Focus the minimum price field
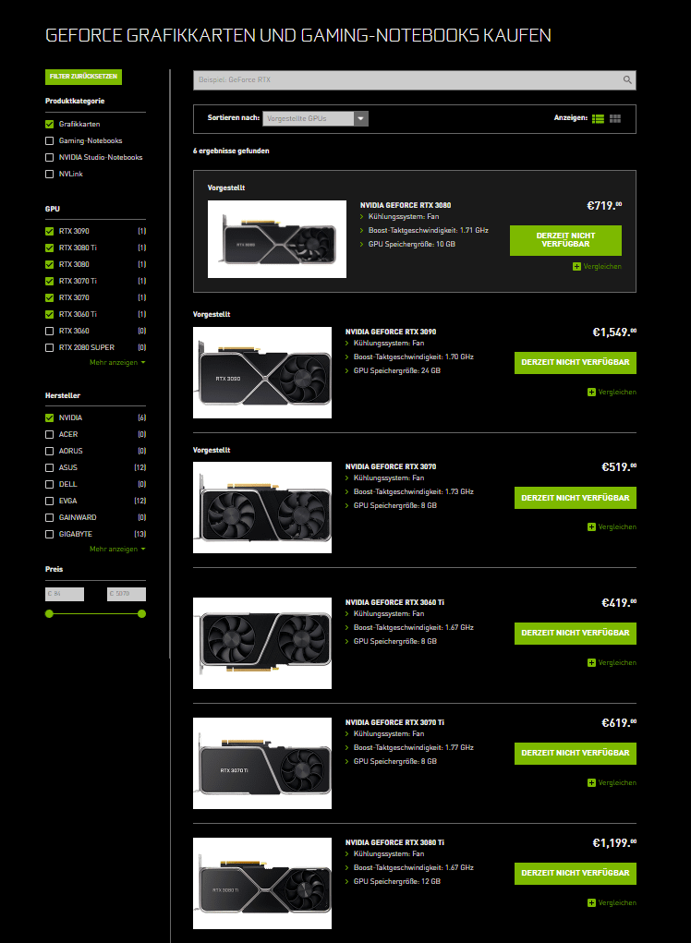This screenshot has height=943, width=691. pos(65,594)
